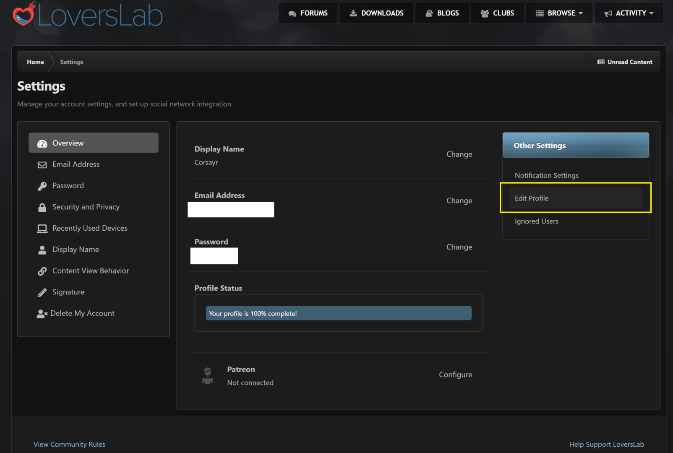Click Change beside Password

[459, 247]
